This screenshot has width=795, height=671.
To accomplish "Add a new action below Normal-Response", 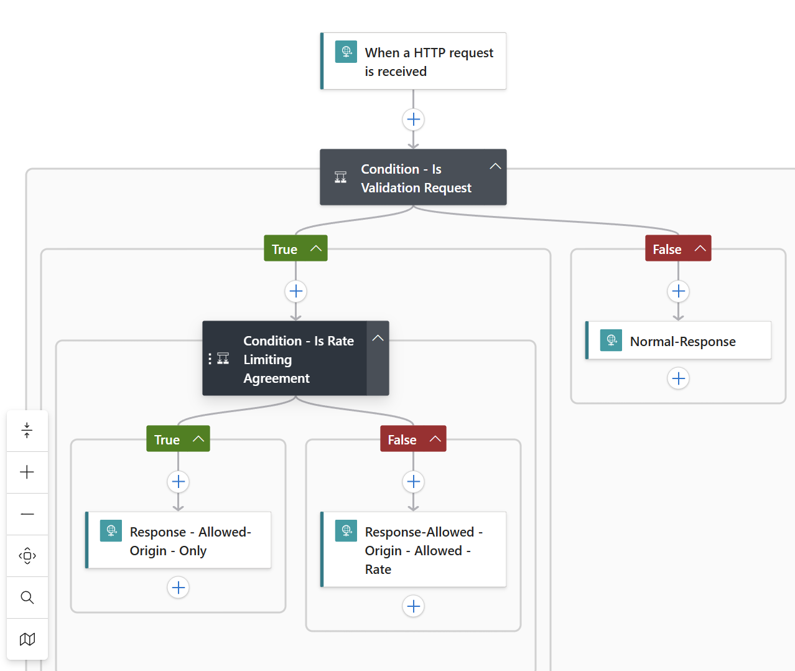I will 678,378.
